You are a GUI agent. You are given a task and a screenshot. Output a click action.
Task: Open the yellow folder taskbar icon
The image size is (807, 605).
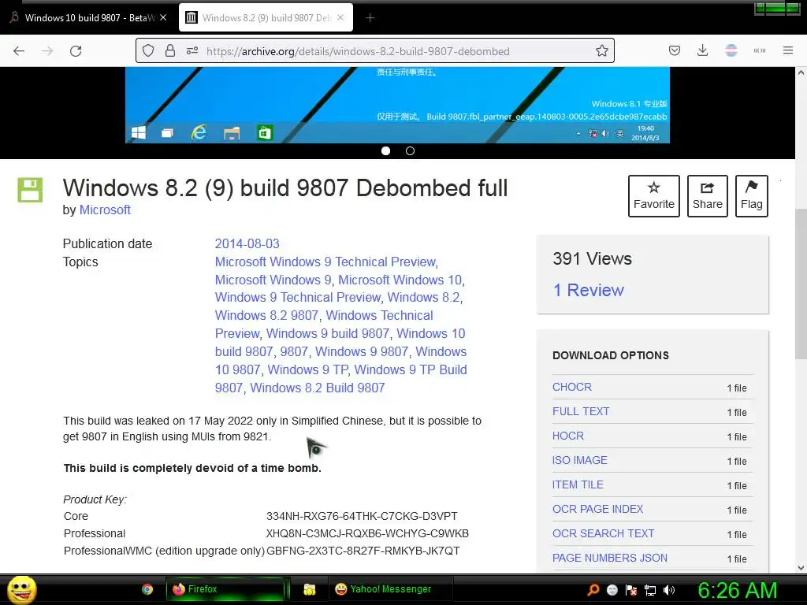[x=309, y=589]
